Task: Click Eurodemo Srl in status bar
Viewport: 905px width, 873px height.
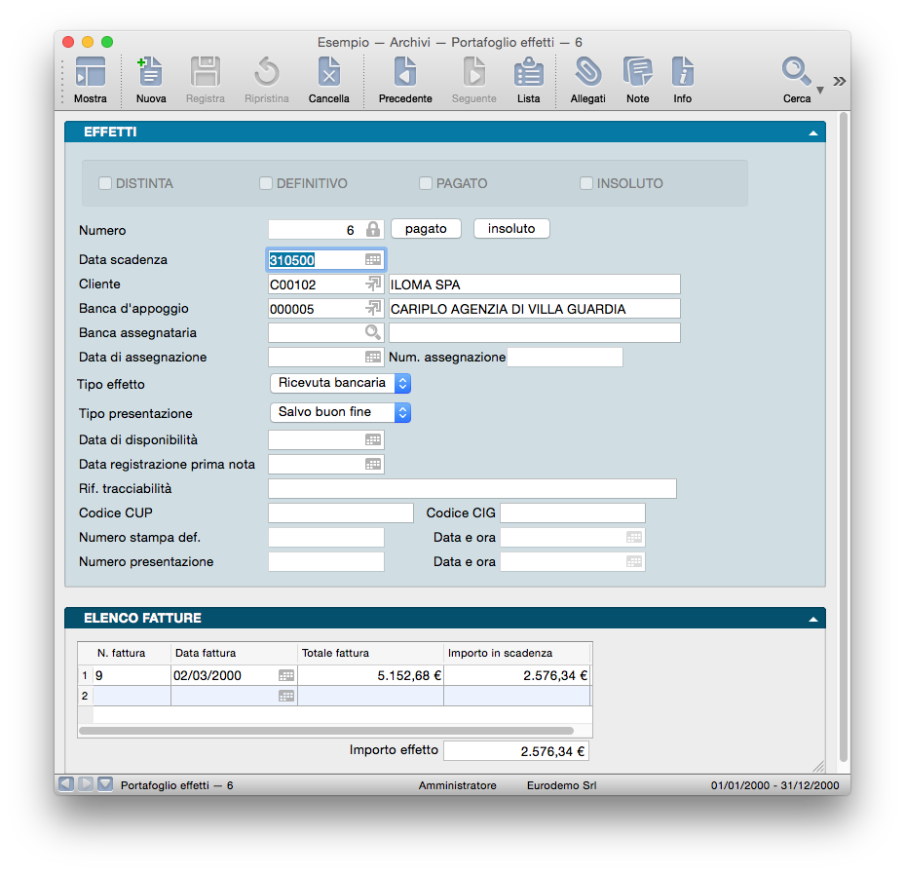Action: coord(561,785)
